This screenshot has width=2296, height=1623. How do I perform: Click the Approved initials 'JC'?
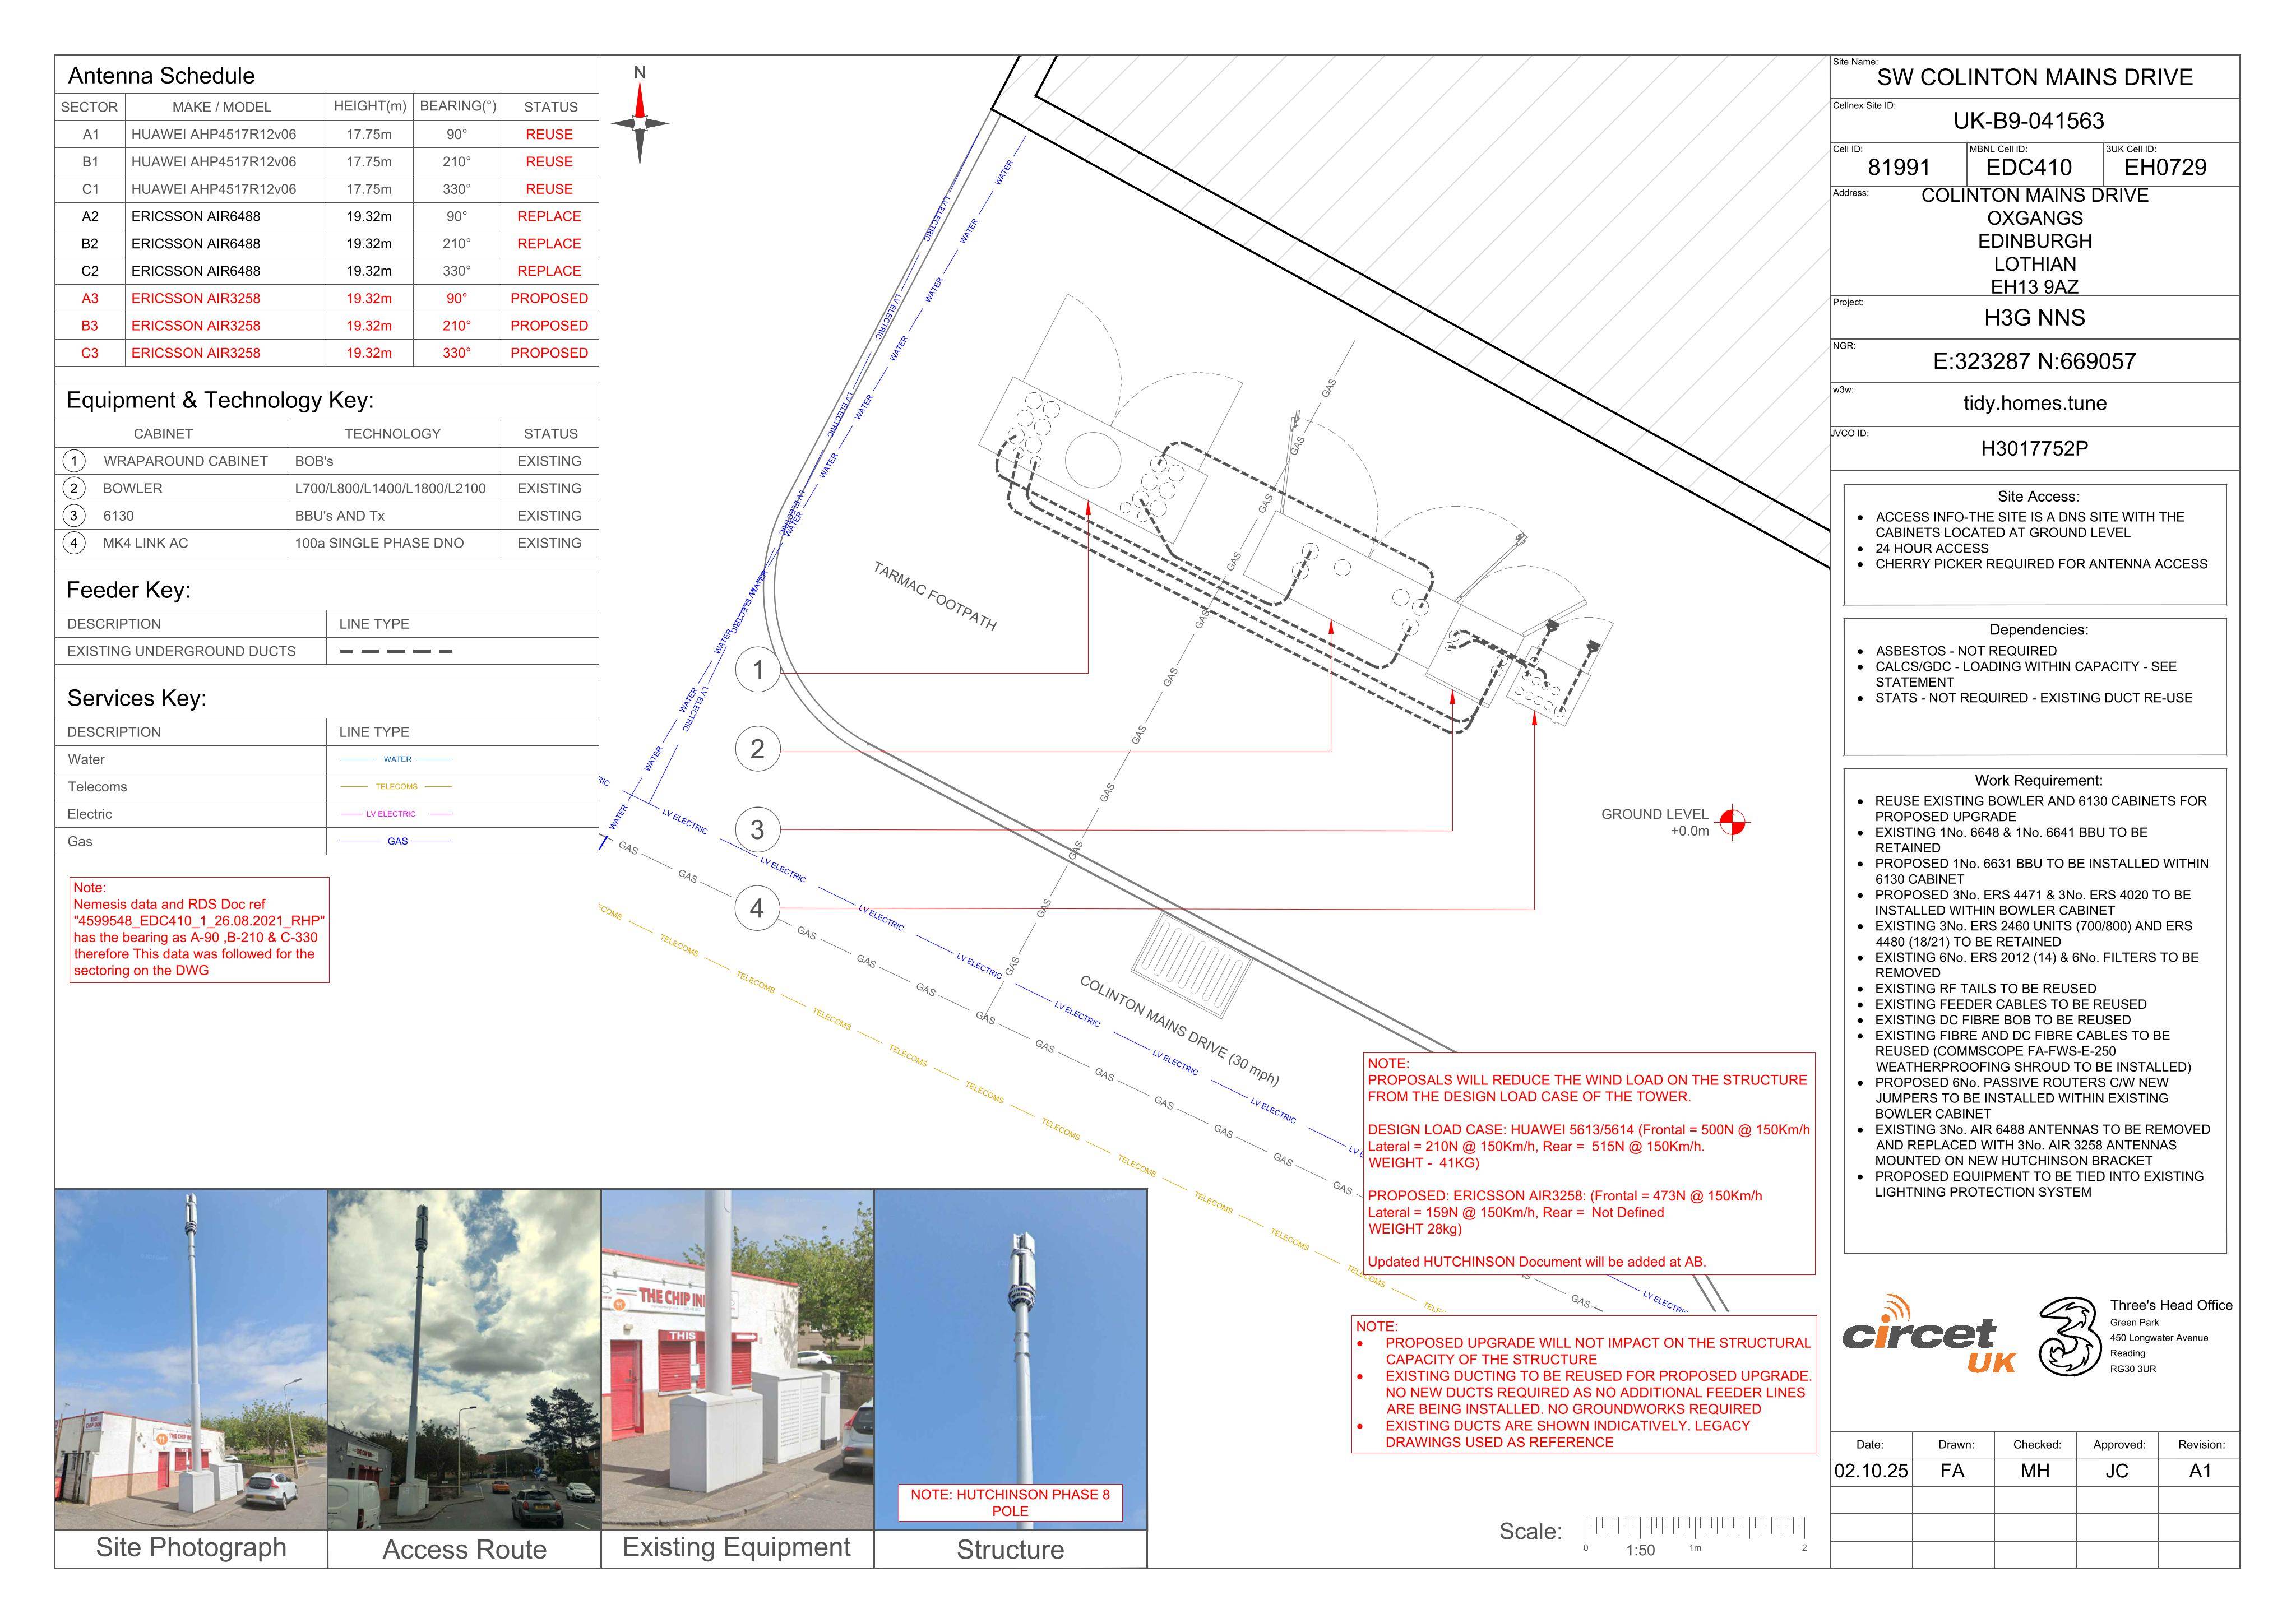point(2117,1471)
